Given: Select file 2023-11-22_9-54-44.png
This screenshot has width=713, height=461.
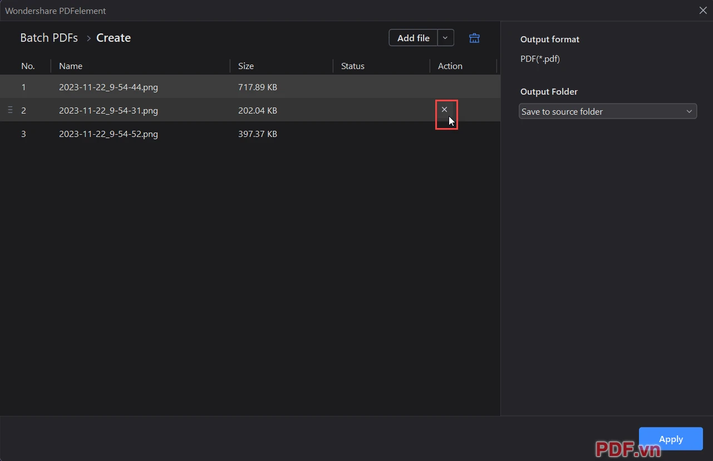Looking at the screenshot, I should 109,87.
